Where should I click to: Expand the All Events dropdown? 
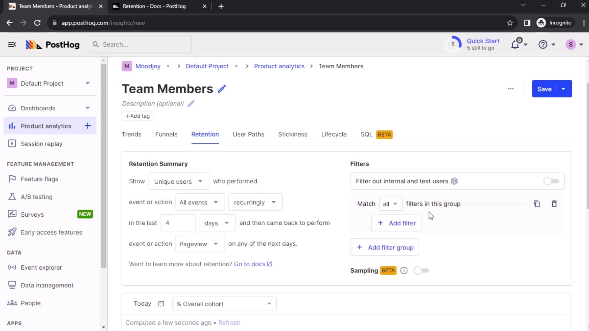(x=198, y=202)
